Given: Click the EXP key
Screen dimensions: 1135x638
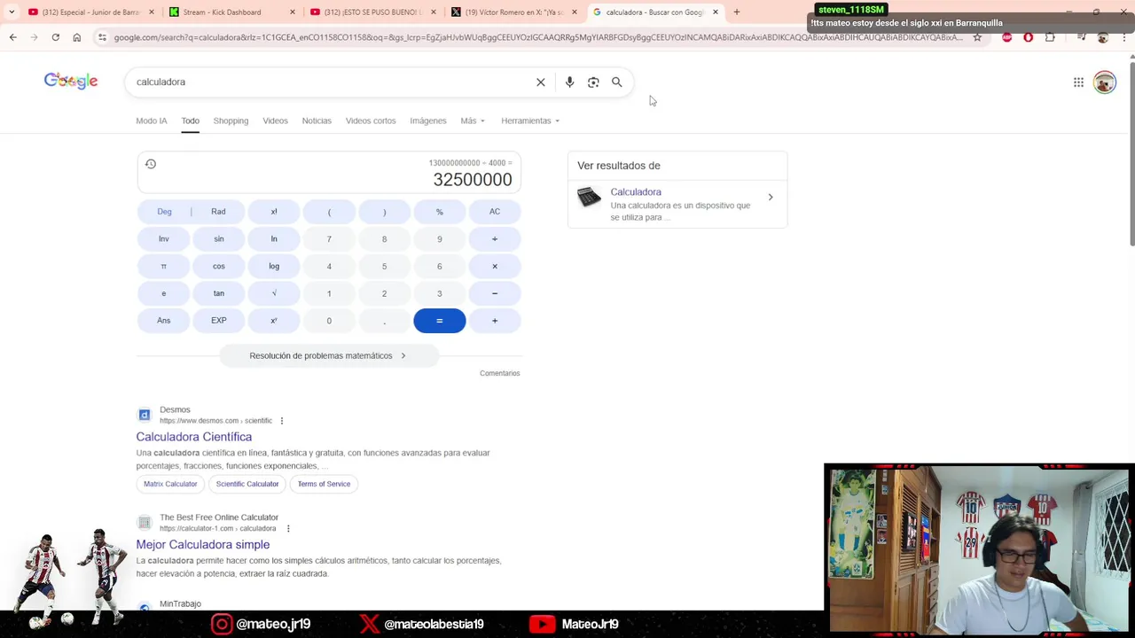Looking at the screenshot, I should 218,321.
